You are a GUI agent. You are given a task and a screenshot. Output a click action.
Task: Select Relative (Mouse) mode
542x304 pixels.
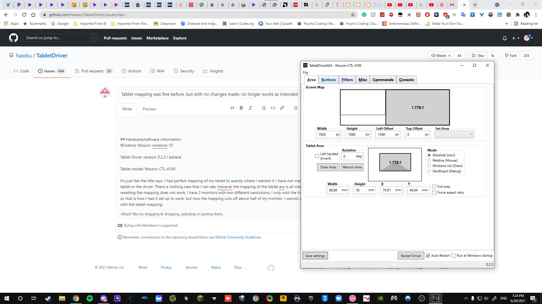point(429,160)
